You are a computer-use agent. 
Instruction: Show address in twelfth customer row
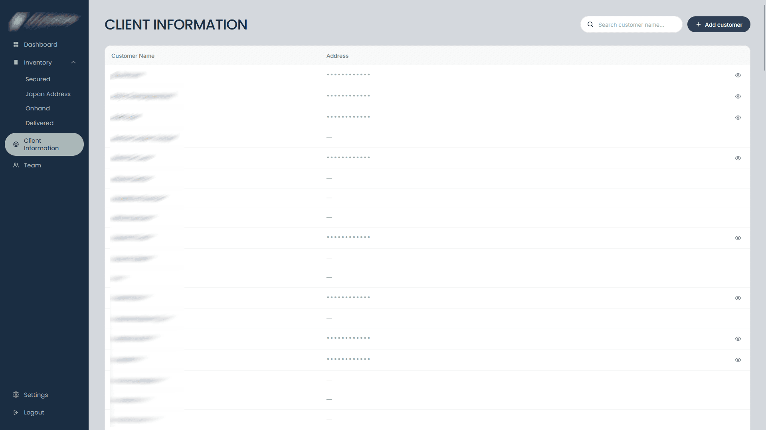pyautogui.click(x=738, y=298)
